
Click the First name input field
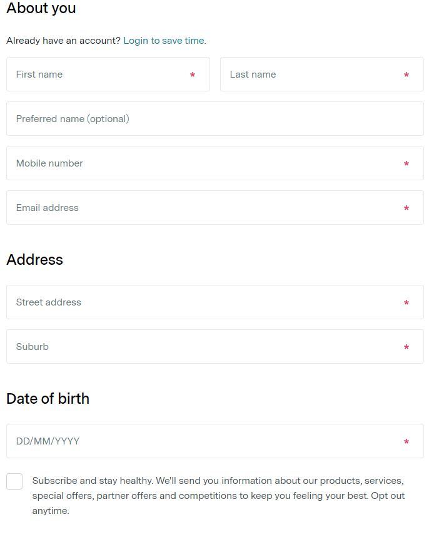pyautogui.click(x=100, y=74)
